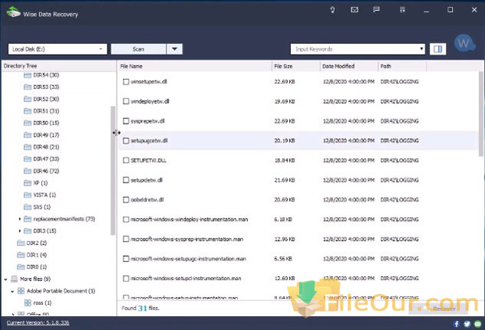Select the SXS (1) folder
Viewport: 485px width, 330px height.
click(41, 207)
